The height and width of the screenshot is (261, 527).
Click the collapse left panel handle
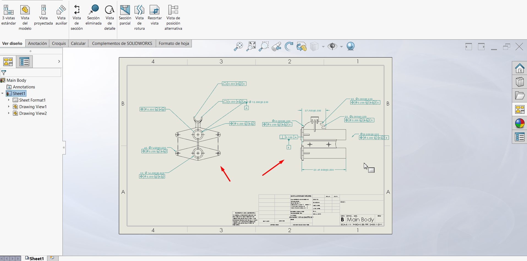pyautogui.click(x=64, y=148)
